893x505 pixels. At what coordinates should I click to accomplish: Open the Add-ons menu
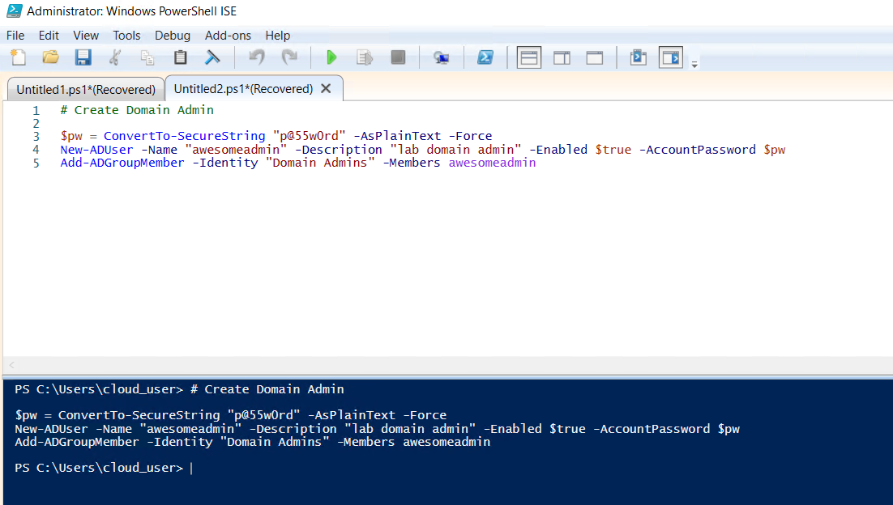point(228,36)
